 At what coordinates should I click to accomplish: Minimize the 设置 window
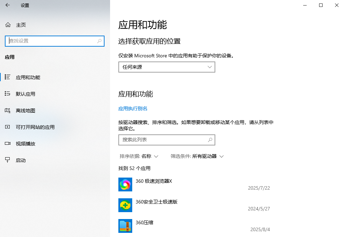(305, 5)
